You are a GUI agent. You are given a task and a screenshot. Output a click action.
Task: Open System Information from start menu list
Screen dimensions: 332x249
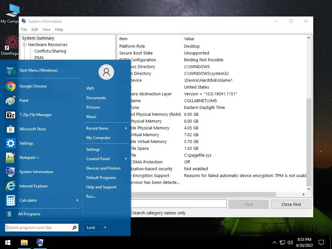(x=42, y=172)
